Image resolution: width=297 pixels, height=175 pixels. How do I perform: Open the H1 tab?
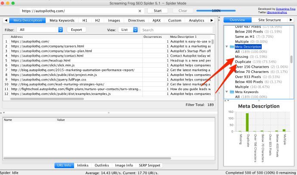tap(85, 21)
